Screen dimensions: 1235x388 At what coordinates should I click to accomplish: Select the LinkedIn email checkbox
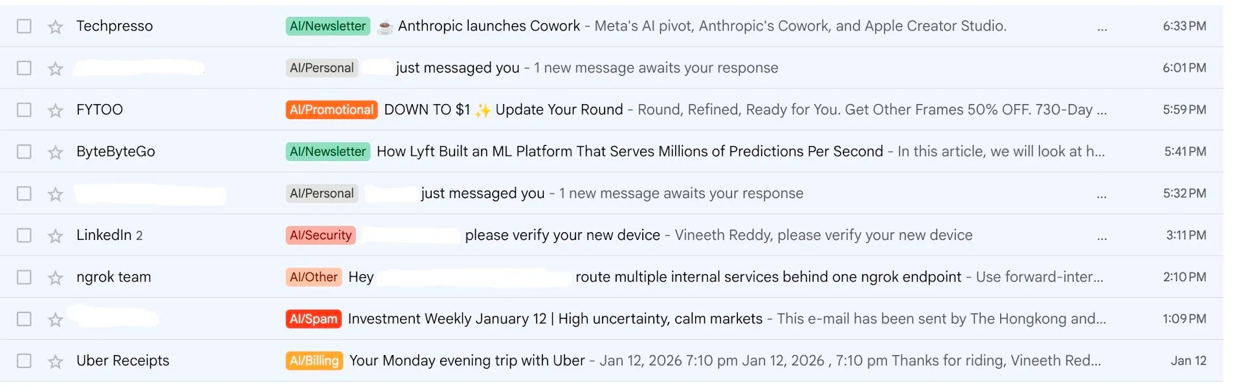point(24,235)
